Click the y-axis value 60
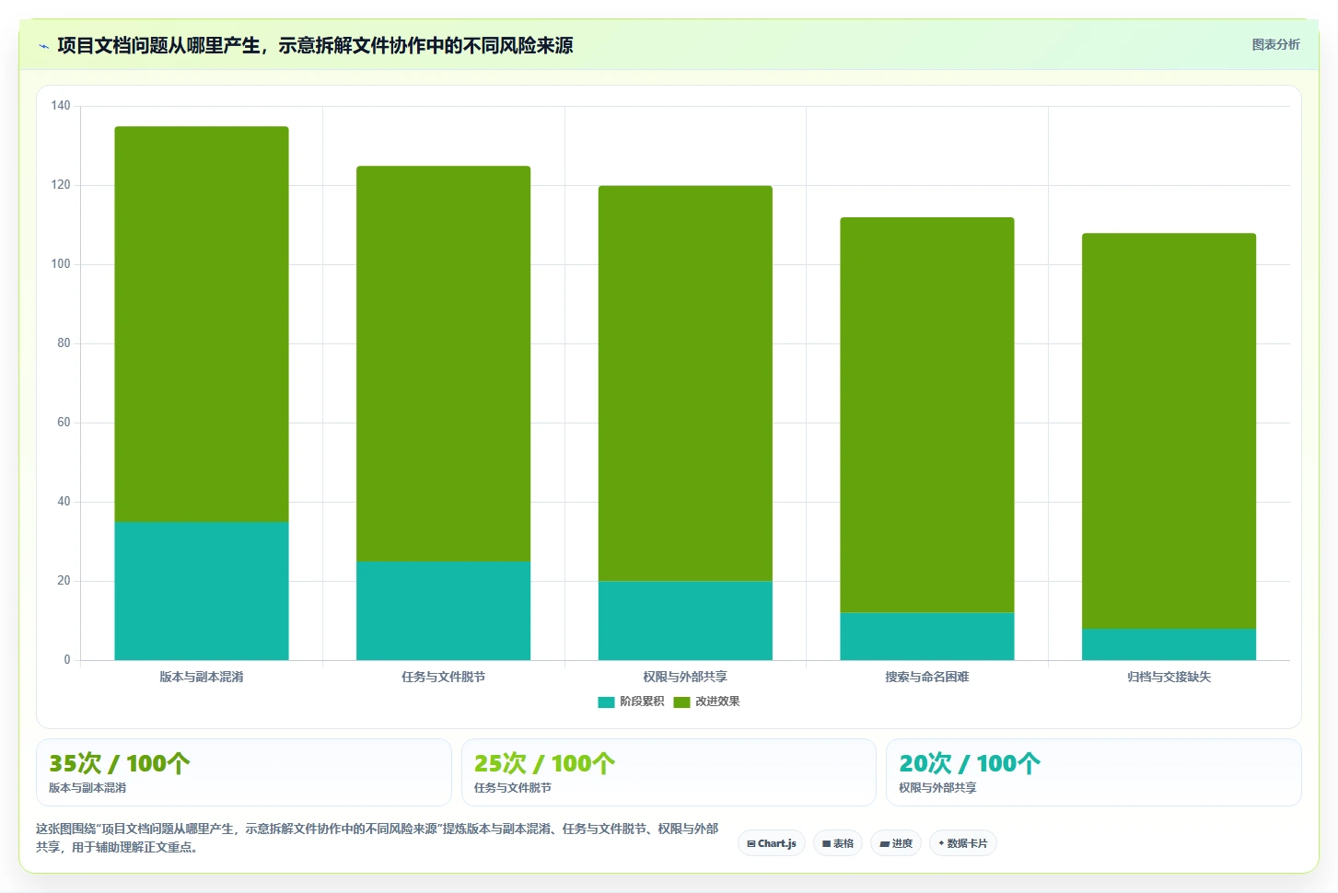 pyautogui.click(x=64, y=423)
